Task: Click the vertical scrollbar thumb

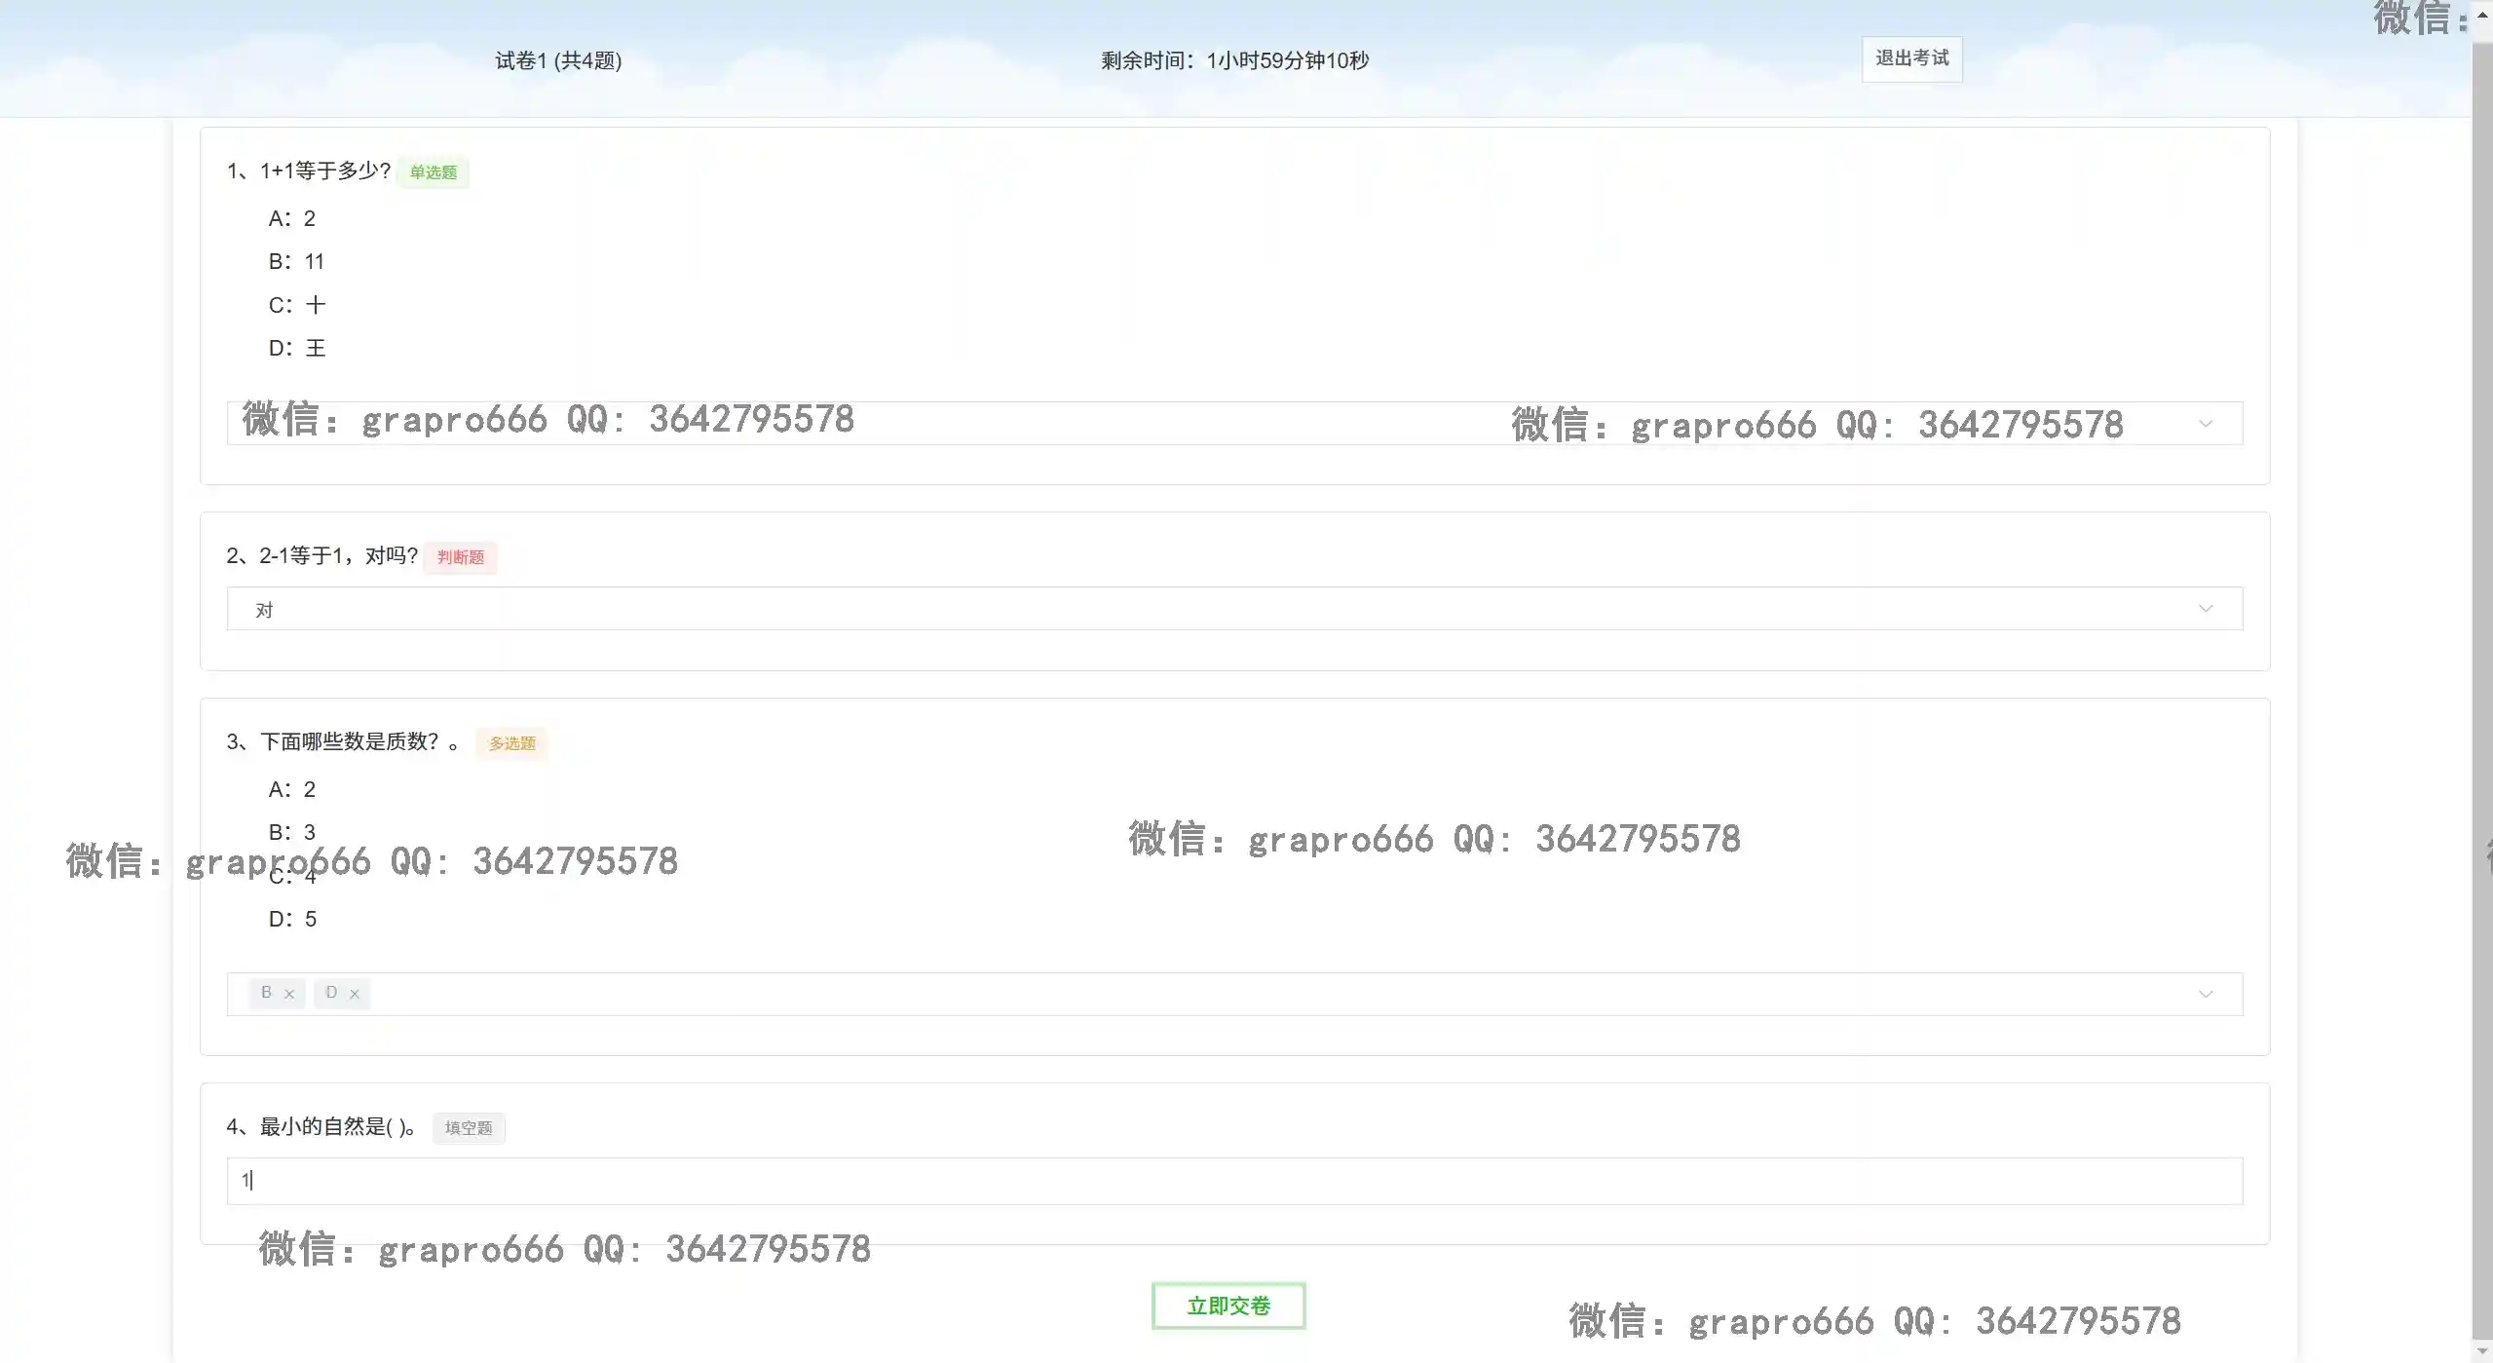Action: click(2481, 682)
